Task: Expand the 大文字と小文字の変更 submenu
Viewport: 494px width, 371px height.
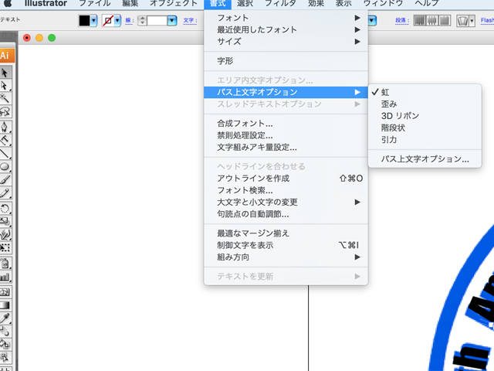Action: coord(286,203)
